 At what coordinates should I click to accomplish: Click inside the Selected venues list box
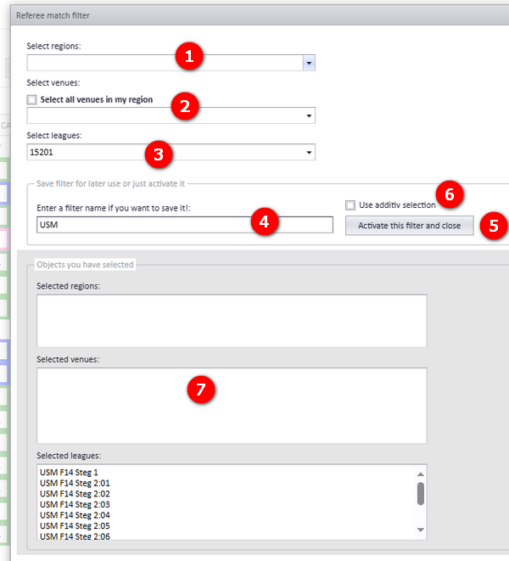(x=232, y=406)
